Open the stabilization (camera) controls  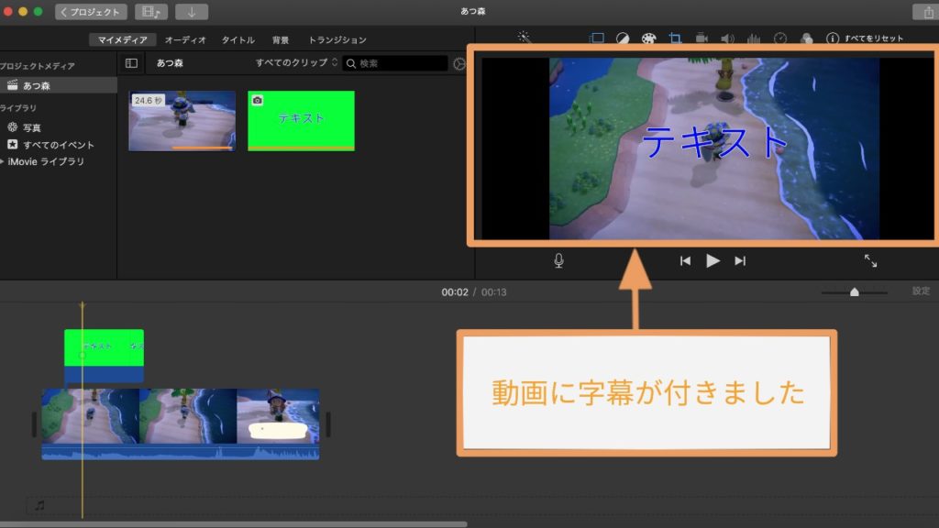pos(700,38)
